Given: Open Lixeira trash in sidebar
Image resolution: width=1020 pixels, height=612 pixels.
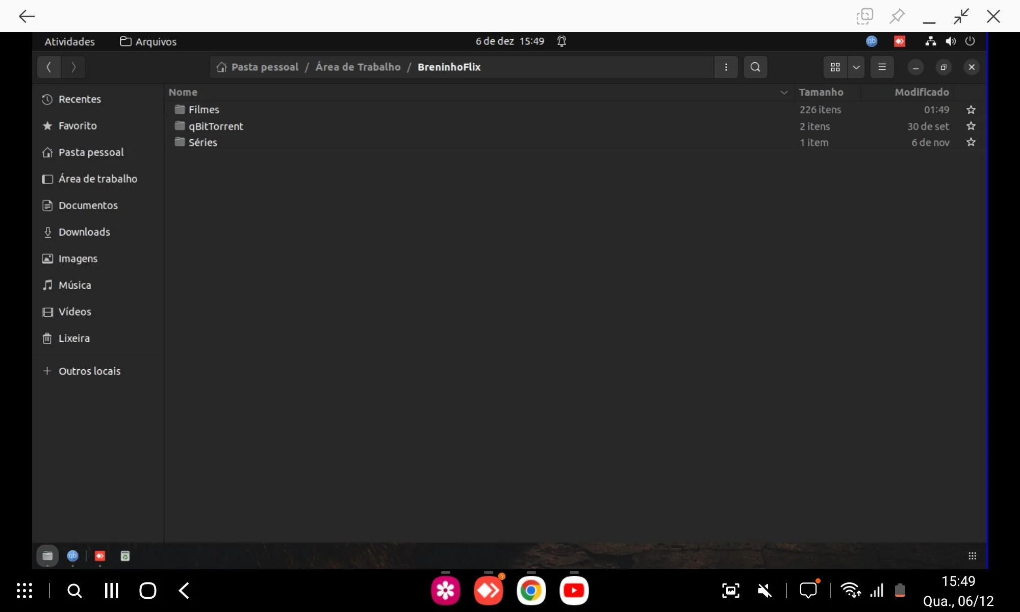Looking at the screenshot, I should [73, 338].
